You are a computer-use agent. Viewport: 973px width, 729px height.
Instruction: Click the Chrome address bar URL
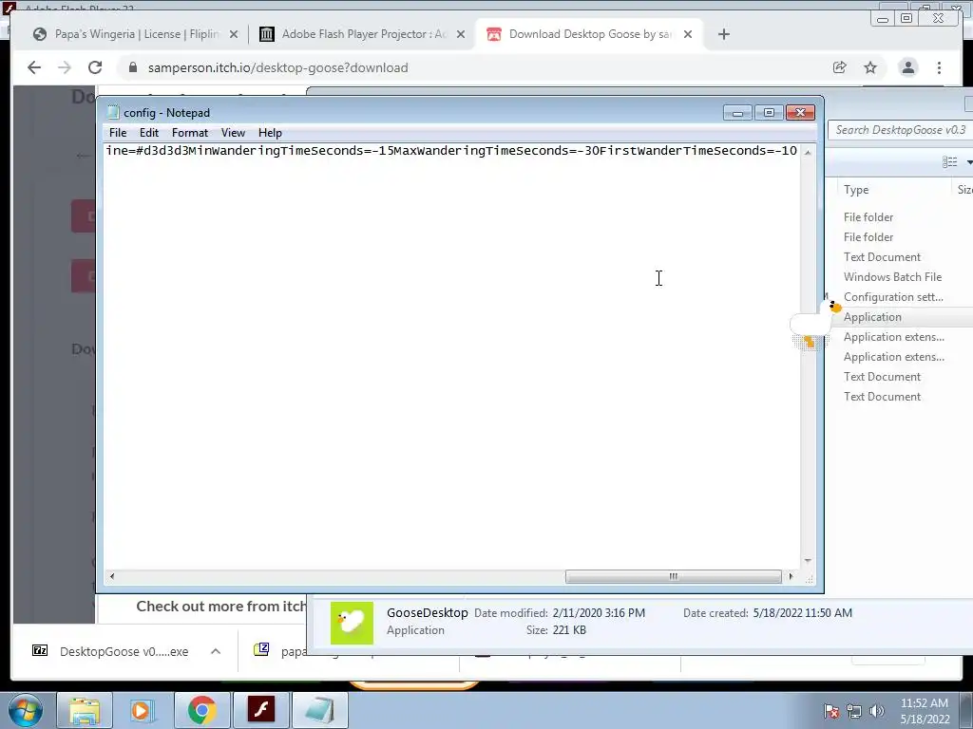coord(278,67)
